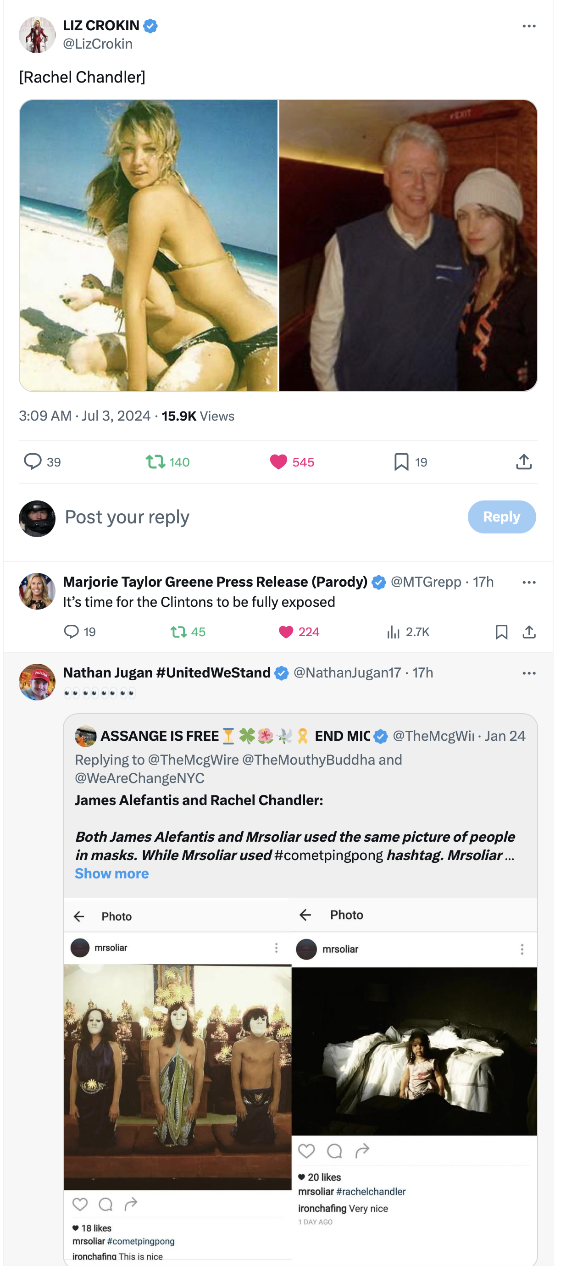The image size is (566, 1266).
Task: Open Nathan Jugan's profile avatar
Action: (37, 682)
